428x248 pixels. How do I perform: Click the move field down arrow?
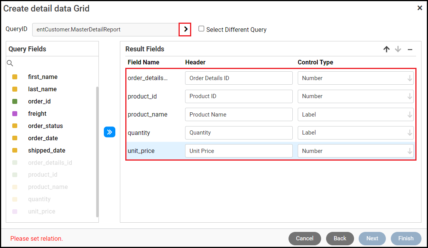398,49
